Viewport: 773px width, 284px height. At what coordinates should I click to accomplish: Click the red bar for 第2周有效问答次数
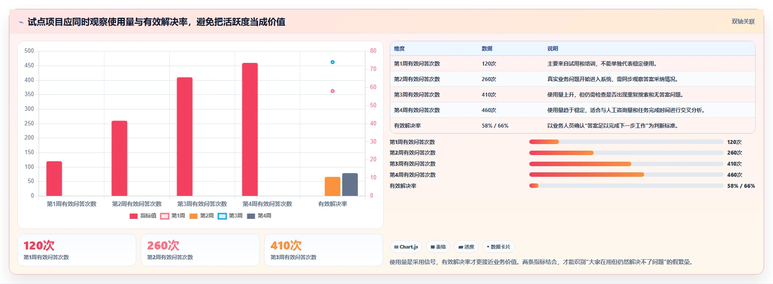point(119,158)
